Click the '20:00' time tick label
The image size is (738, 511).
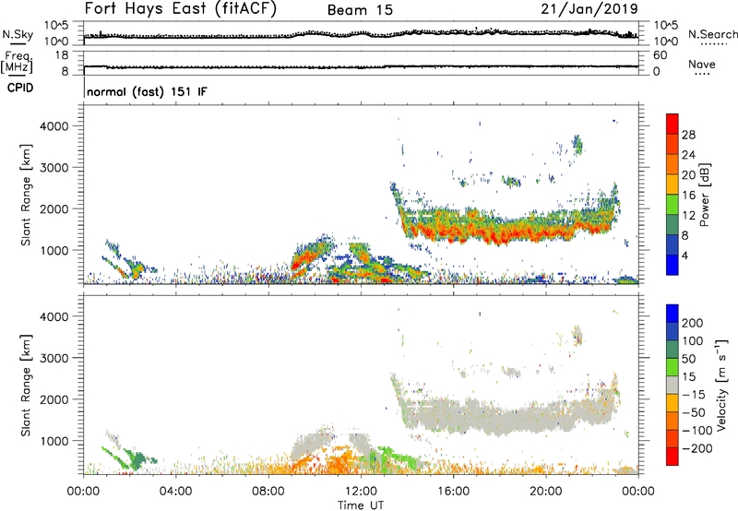click(x=545, y=492)
